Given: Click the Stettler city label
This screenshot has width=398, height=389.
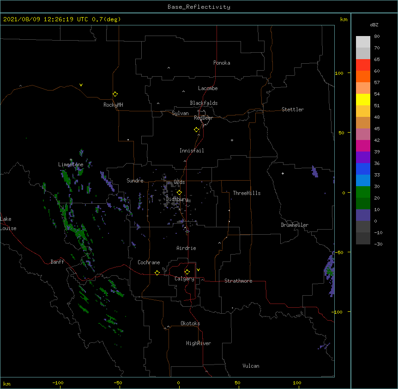Looking at the screenshot, I should point(293,109).
